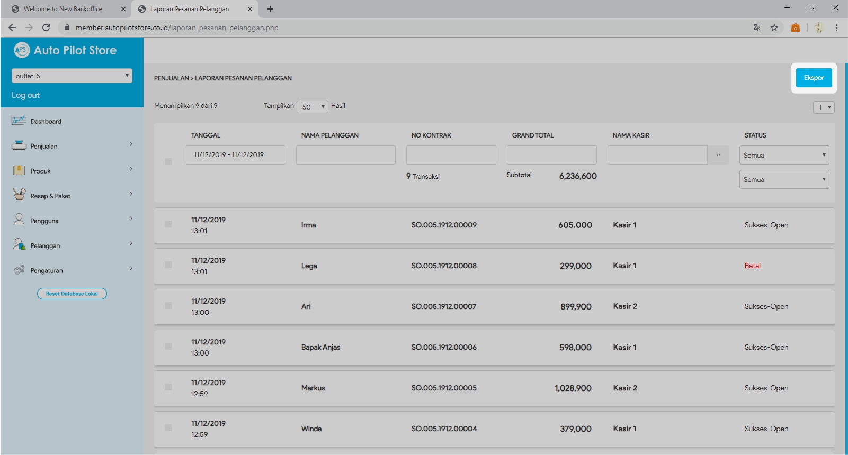
Task: Click the Dashboard chart icon in sidebar
Action: pyautogui.click(x=19, y=121)
